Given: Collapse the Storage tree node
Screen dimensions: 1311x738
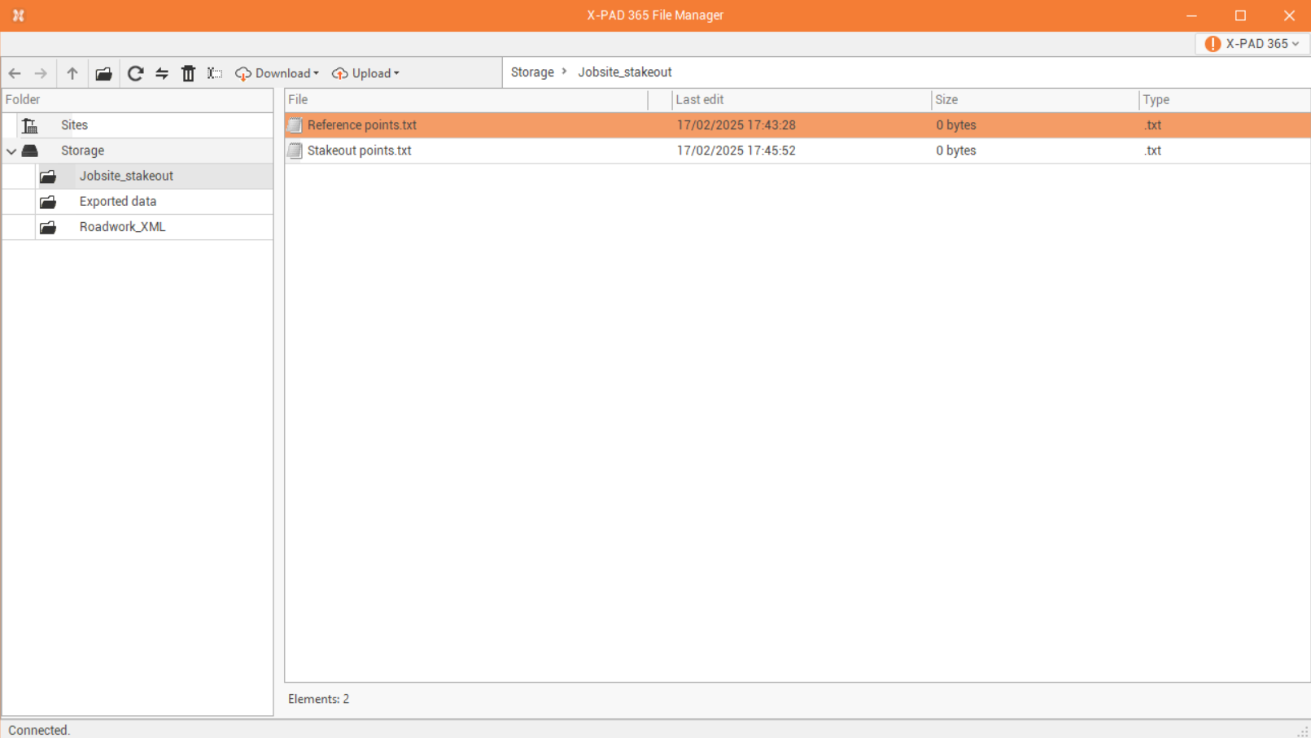Looking at the screenshot, I should (11, 151).
